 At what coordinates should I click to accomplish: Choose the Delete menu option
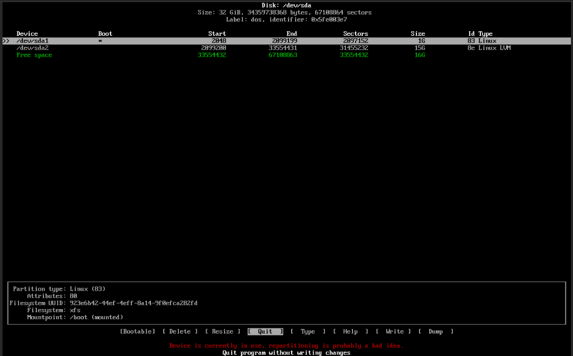click(180, 331)
